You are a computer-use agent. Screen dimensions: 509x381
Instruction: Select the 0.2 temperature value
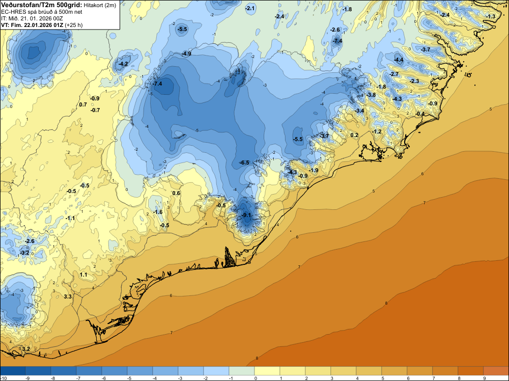[x=354, y=135]
